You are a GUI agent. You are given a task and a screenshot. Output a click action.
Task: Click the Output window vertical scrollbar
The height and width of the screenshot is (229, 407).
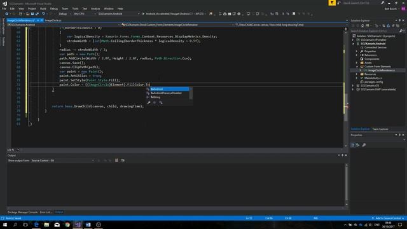[x=346, y=184]
